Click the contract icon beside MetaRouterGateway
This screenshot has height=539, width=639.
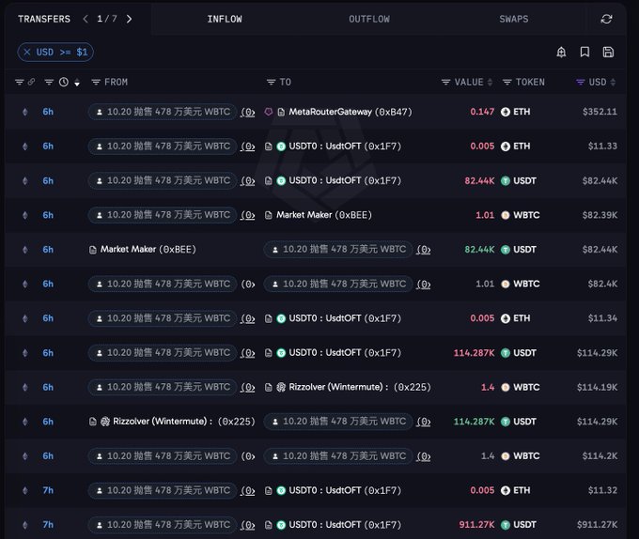tap(281, 112)
